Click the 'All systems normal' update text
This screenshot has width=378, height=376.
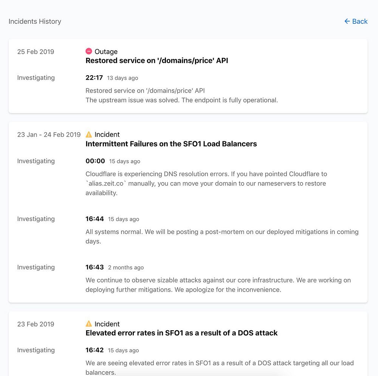pyautogui.click(x=222, y=237)
